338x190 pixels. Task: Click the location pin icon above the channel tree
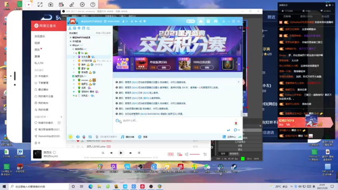point(79,28)
